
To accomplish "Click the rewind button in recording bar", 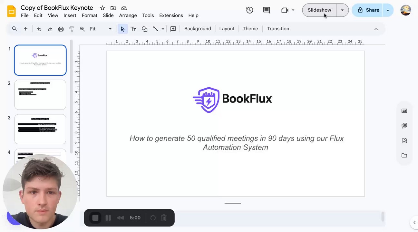I will pos(121,218).
